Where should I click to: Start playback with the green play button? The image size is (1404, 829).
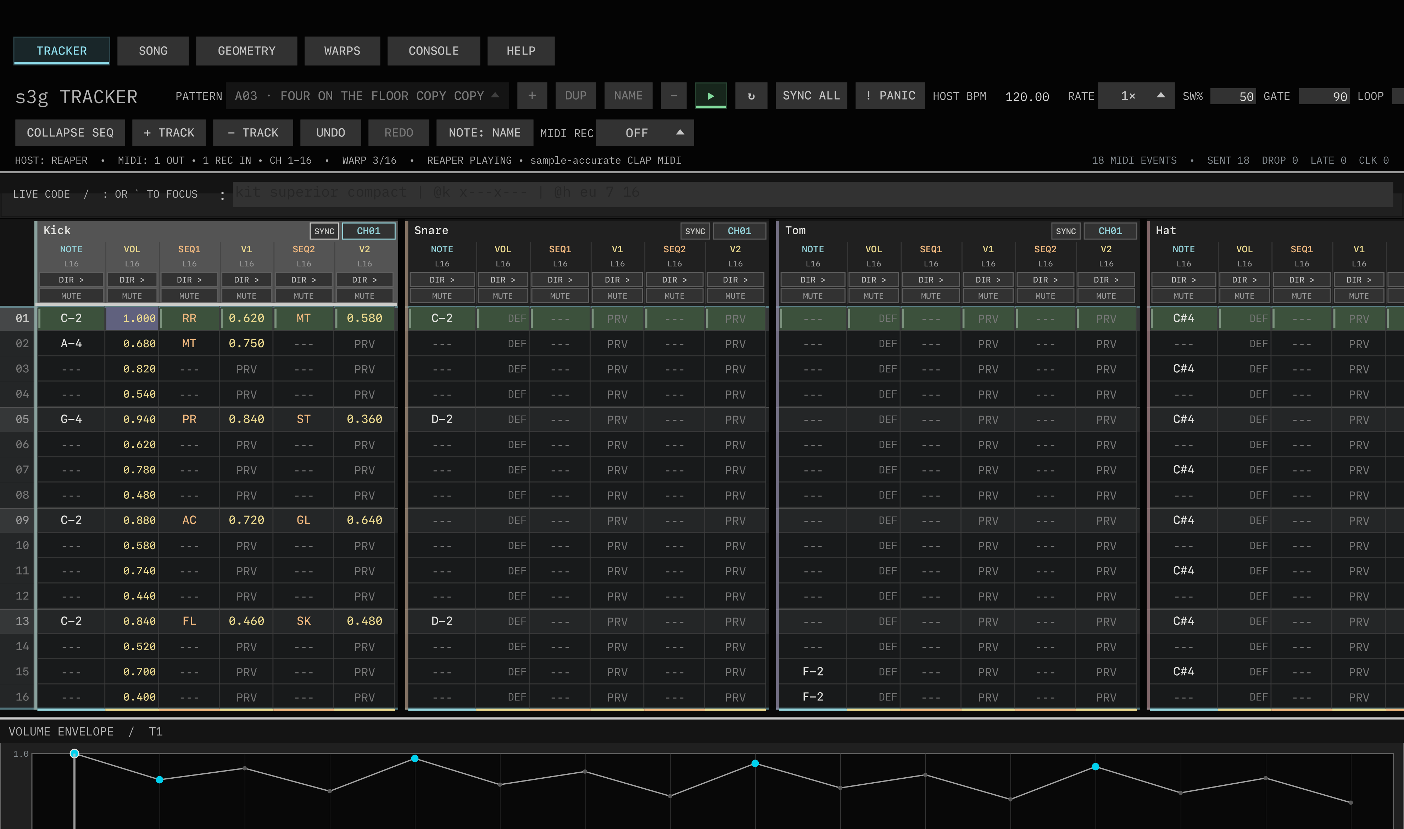tap(711, 96)
